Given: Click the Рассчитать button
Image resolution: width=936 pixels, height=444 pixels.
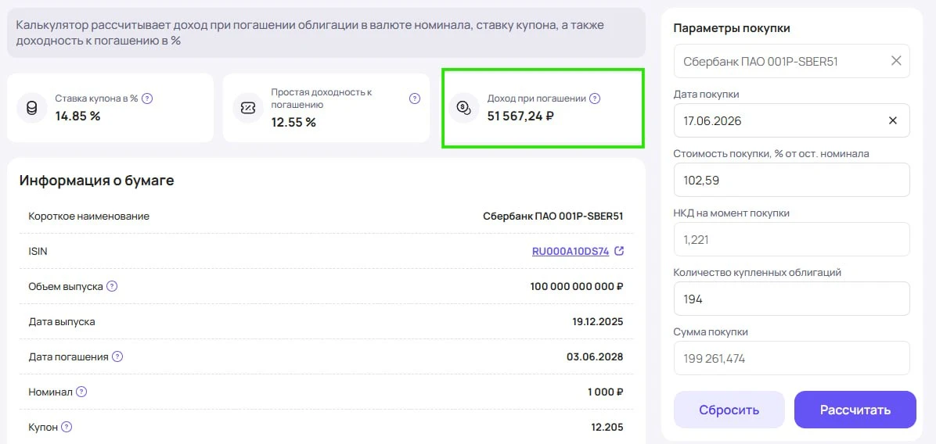Looking at the screenshot, I should pos(855,410).
